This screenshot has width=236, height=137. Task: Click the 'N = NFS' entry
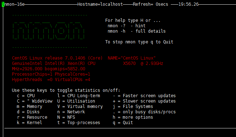click(x=66, y=117)
